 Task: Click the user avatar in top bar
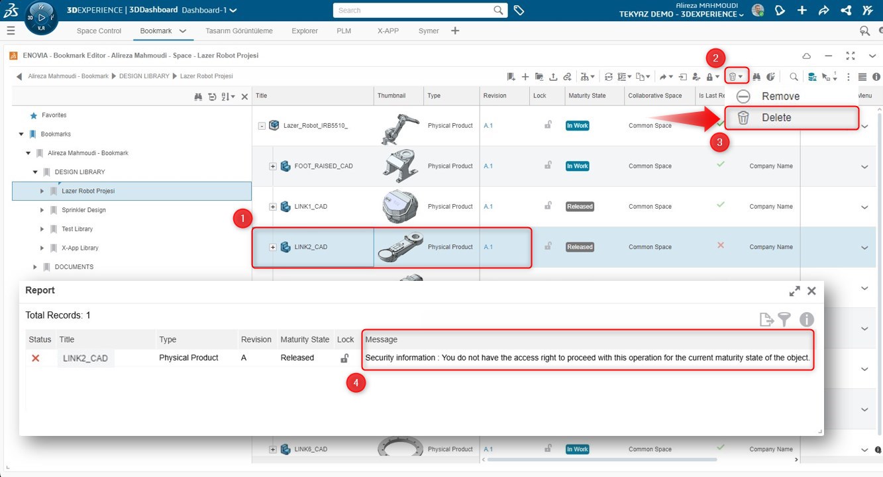click(758, 11)
